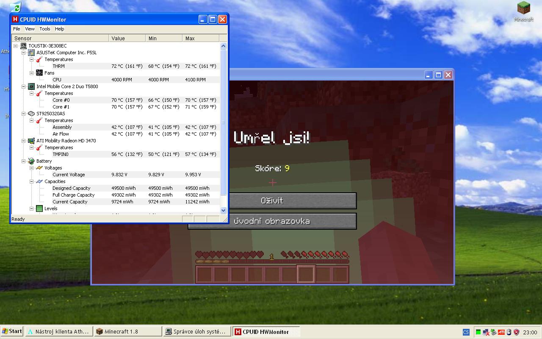
Task: Collapse the Levels node
Action: click(32, 208)
